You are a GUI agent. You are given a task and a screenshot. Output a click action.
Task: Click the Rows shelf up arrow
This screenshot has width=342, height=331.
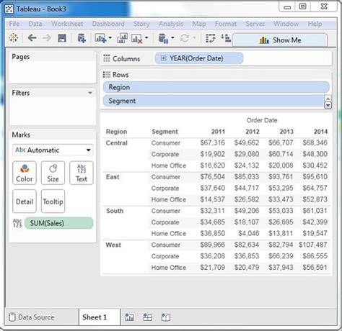pyautogui.click(x=328, y=98)
